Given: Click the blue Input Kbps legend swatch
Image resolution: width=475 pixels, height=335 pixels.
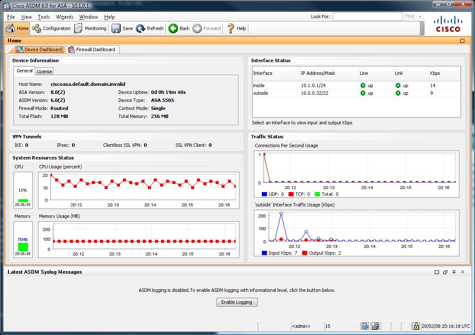Looking at the screenshot, I should tap(264, 253).
